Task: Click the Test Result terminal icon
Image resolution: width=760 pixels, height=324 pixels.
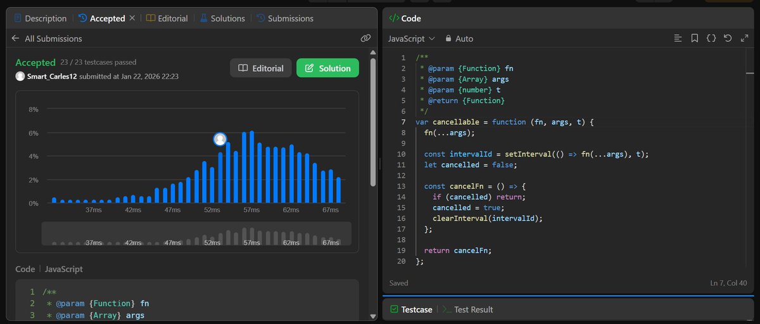Action: click(x=446, y=309)
